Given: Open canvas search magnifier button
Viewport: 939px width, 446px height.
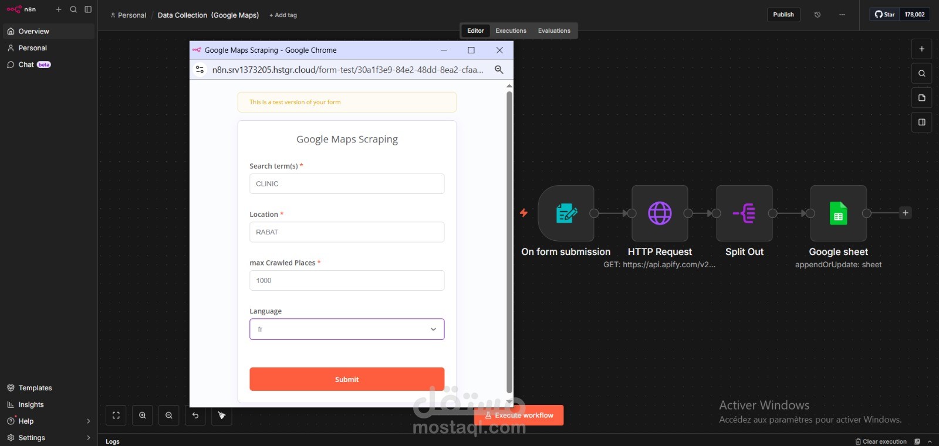Looking at the screenshot, I should coord(921,73).
